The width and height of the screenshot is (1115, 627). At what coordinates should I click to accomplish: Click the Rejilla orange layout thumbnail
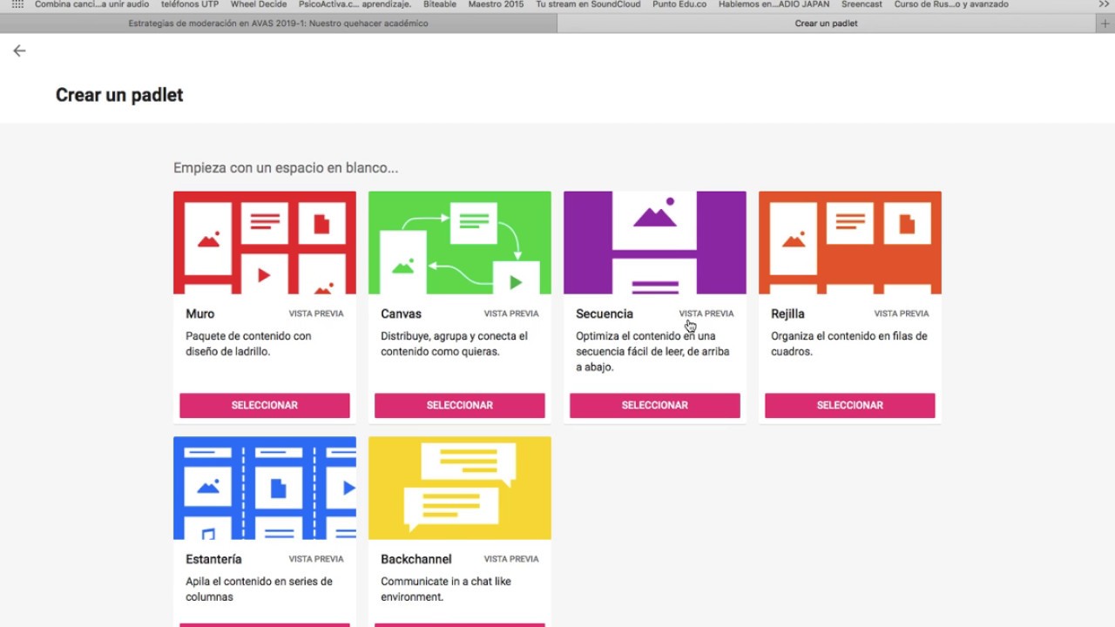[x=850, y=243]
